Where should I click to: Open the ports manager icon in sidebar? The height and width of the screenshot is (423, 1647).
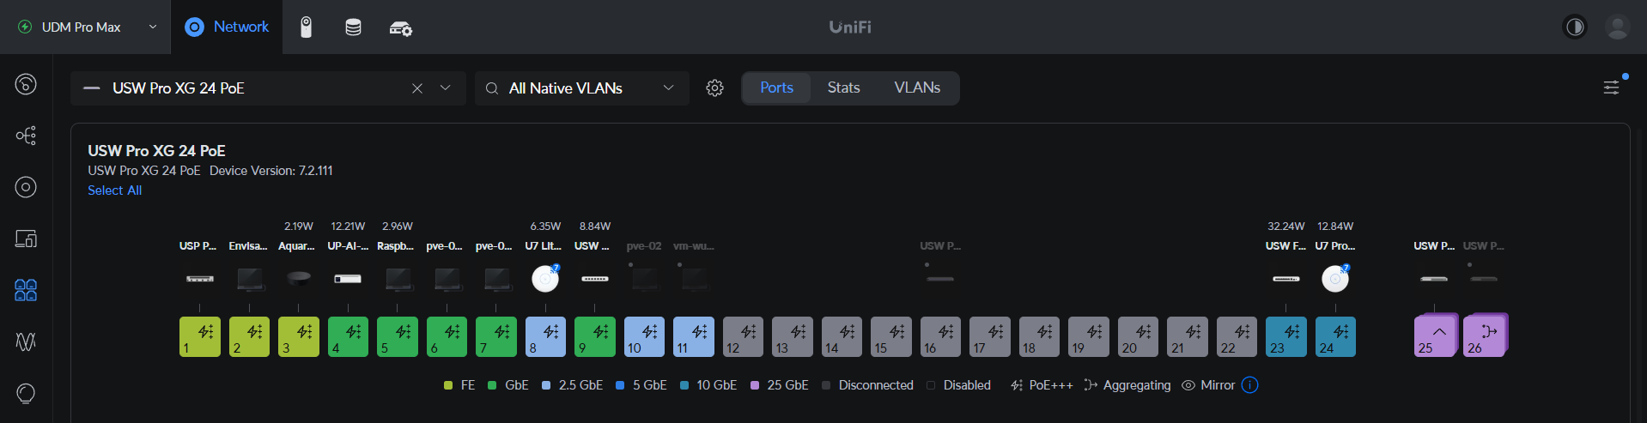click(x=26, y=290)
